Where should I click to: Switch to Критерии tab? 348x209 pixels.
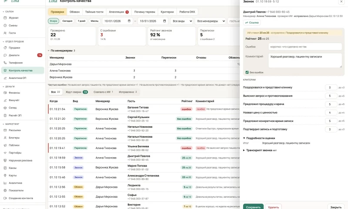click(x=167, y=12)
